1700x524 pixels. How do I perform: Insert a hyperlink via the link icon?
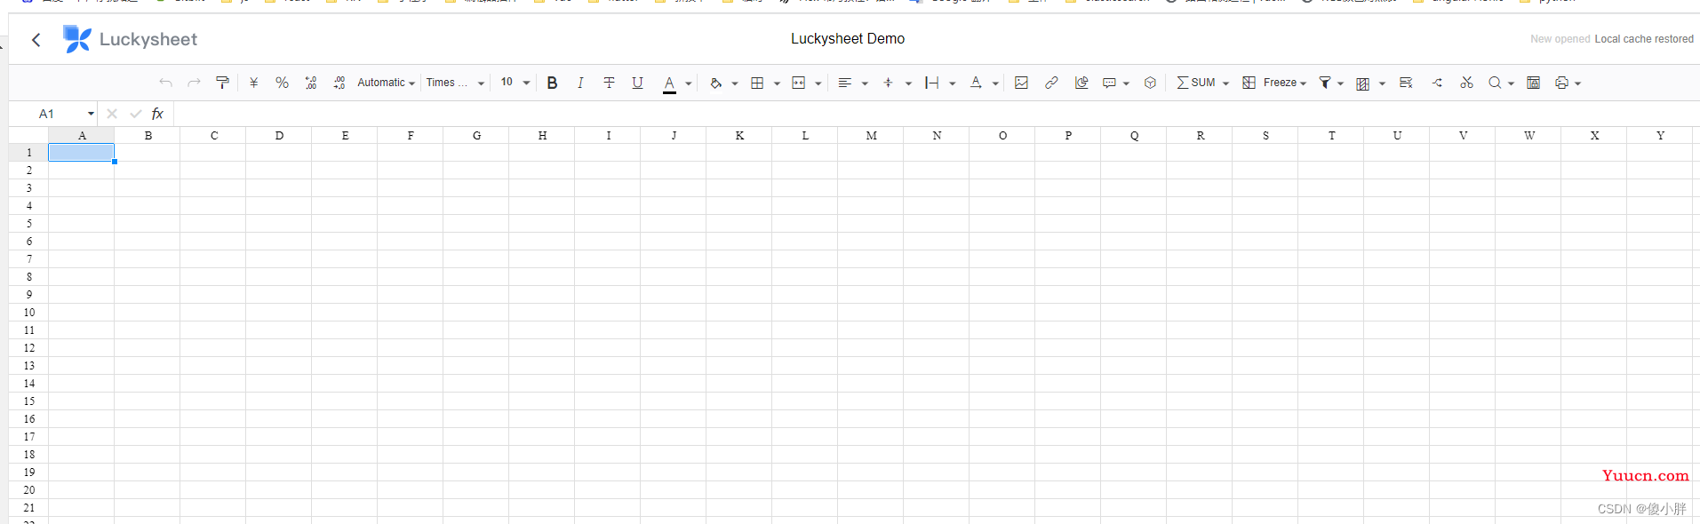(1051, 83)
